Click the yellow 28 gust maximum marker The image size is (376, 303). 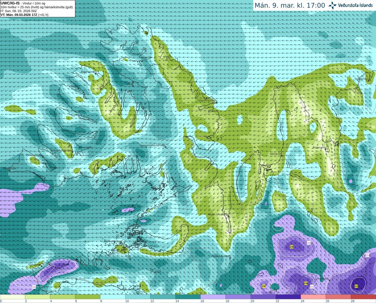pyautogui.click(x=292, y=247)
